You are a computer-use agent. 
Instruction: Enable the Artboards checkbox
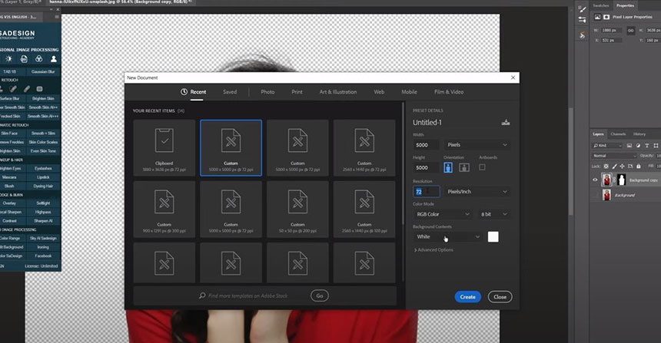482,167
